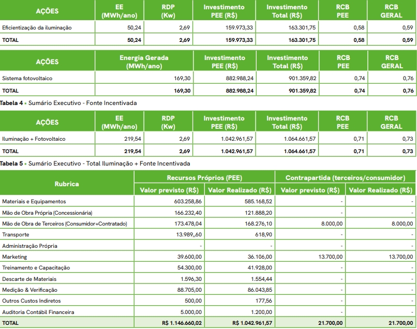This screenshot has width=417, height=329.
Task: Click the "Contrapartida (terceiros/consumidor)" header
Action: point(345,178)
